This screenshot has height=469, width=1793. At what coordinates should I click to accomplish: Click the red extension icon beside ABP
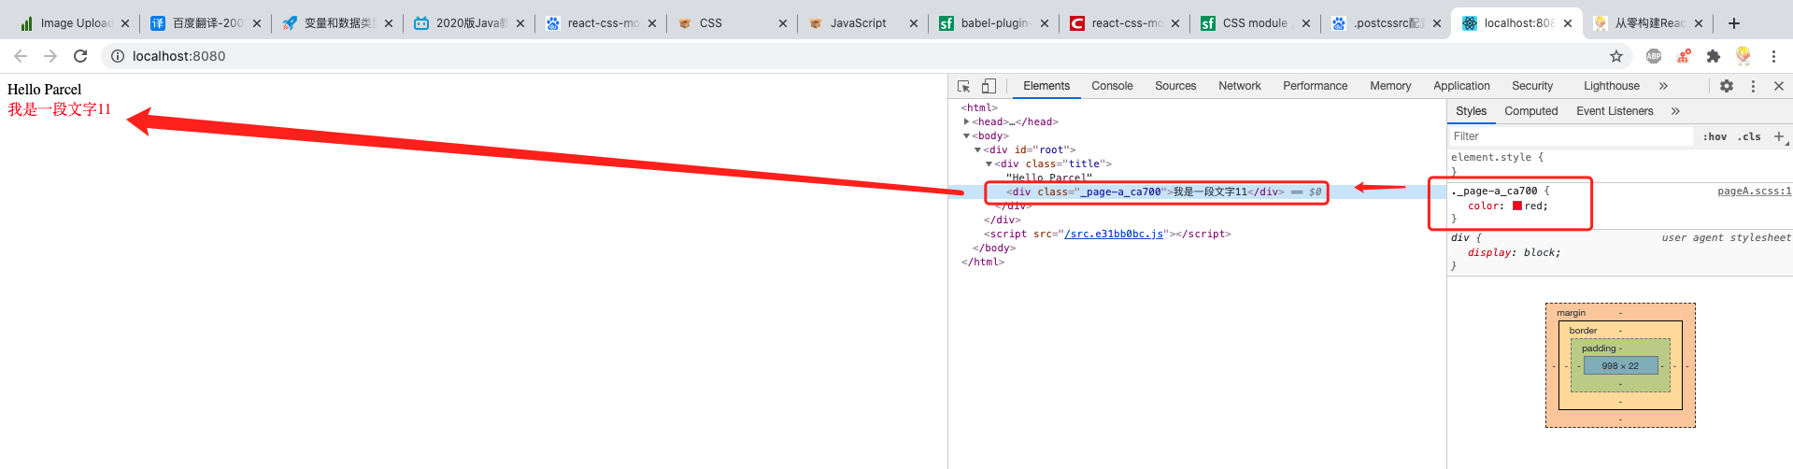1684,56
